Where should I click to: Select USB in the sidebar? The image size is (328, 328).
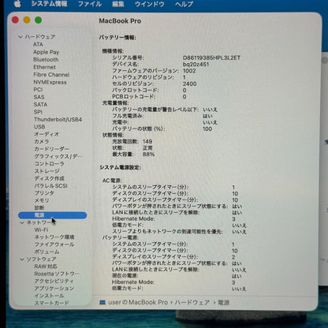click(x=39, y=127)
